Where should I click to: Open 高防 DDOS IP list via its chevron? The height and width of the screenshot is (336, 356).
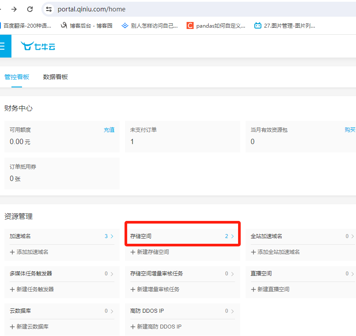232,311
